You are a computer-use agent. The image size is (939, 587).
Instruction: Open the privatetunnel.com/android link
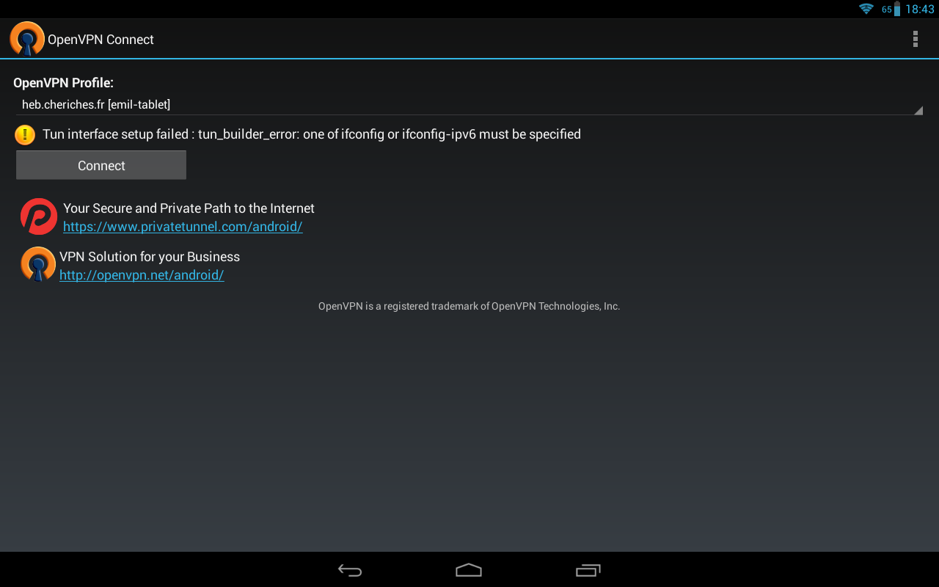tap(183, 227)
